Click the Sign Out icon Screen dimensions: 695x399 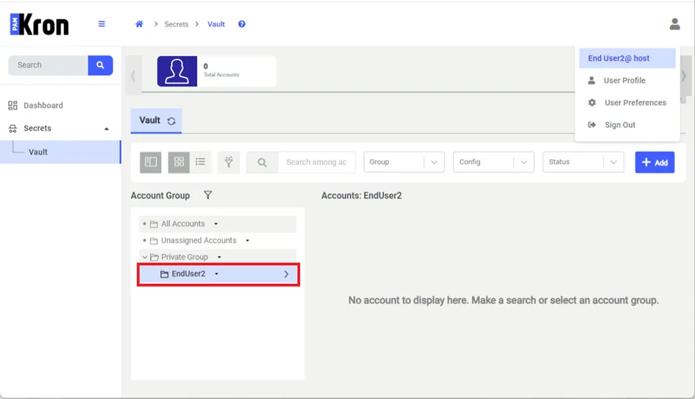pyautogui.click(x=592, y=124)
